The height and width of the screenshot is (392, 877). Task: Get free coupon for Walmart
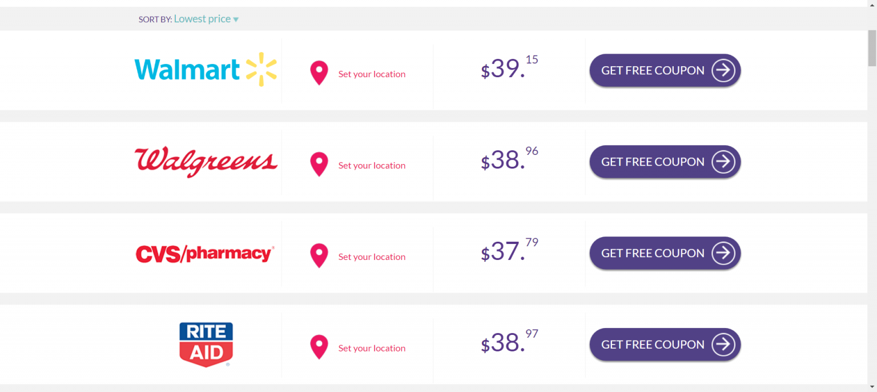click(665, 70)
